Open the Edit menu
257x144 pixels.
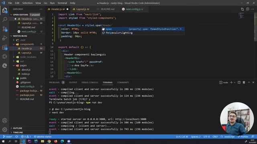tap(17, 3)
